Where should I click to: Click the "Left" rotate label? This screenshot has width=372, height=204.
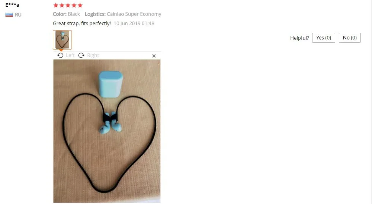70,55
